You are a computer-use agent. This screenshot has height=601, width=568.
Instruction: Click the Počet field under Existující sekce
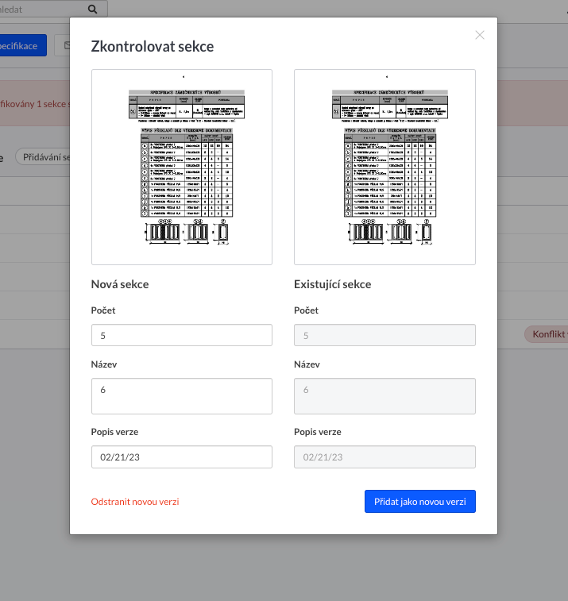(384, 335)
